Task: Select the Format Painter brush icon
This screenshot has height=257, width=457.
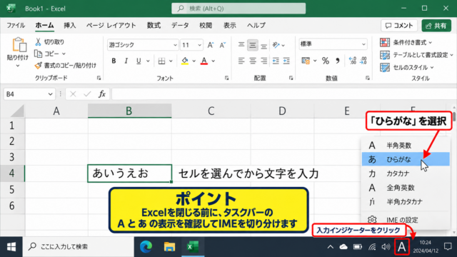Action: [38, 66]
